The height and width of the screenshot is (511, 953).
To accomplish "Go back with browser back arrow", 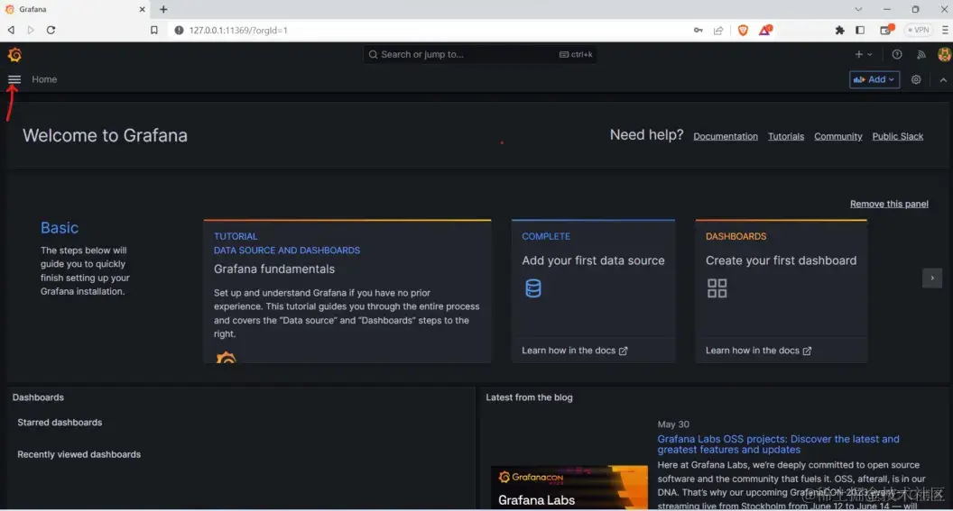I will click(11, 30).
